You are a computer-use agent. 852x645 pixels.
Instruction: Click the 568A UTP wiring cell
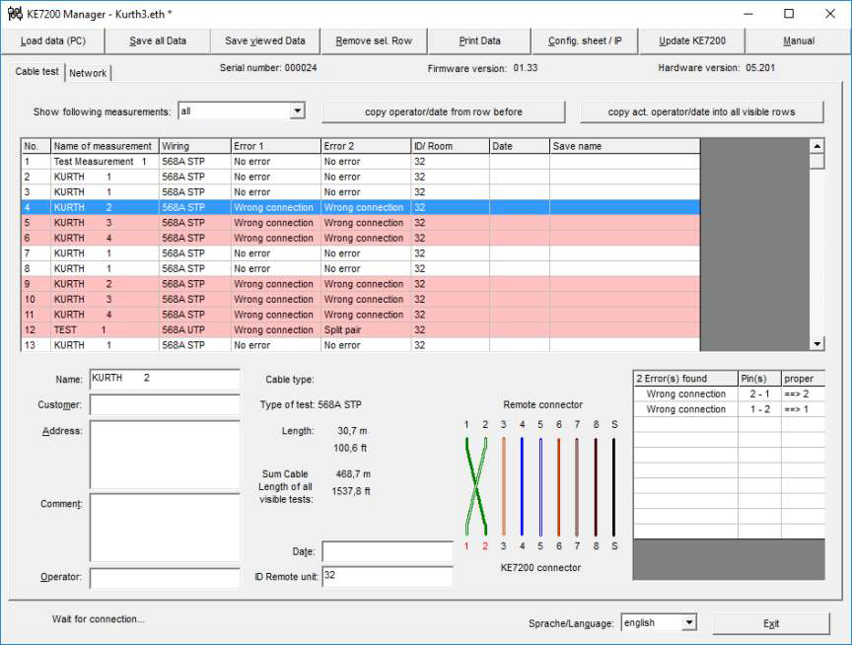click(x=195, y=329)
